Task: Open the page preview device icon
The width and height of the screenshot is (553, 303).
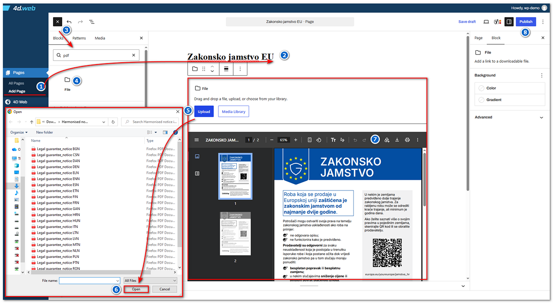Action: pos(486,22)
